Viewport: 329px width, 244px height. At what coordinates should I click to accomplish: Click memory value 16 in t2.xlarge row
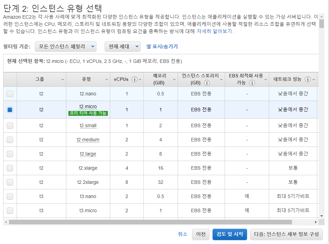[160, 168]
